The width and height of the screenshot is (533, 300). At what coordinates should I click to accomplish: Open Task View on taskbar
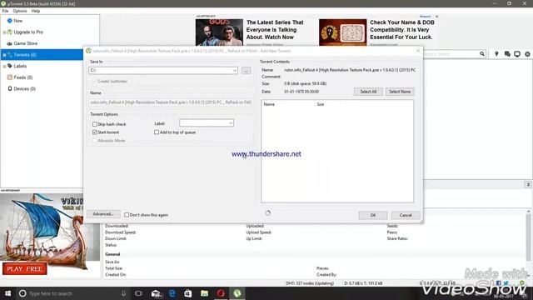(x=138, y=293)
